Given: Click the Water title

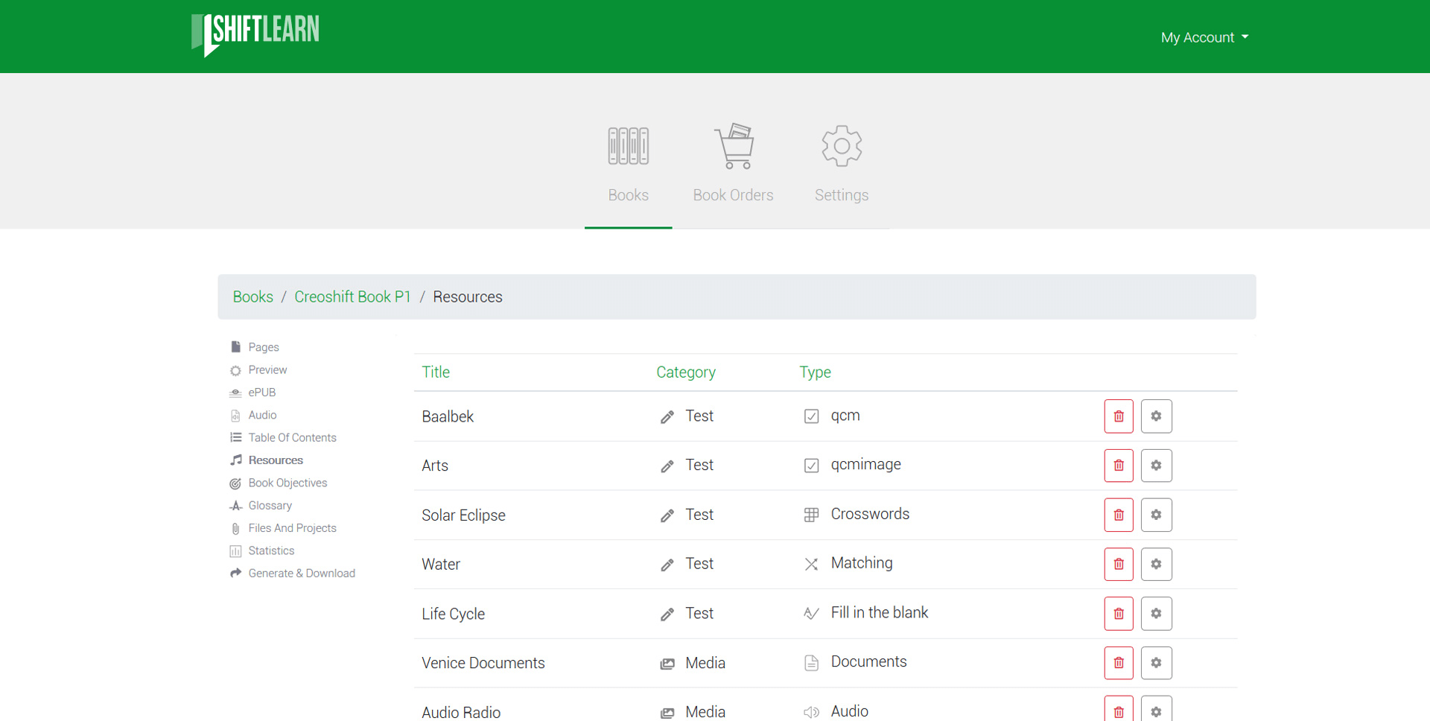Looking at the screenshot, I should coord(441,565).
